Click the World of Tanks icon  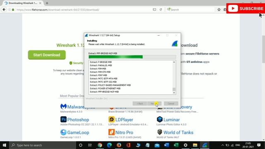(159, 132)
